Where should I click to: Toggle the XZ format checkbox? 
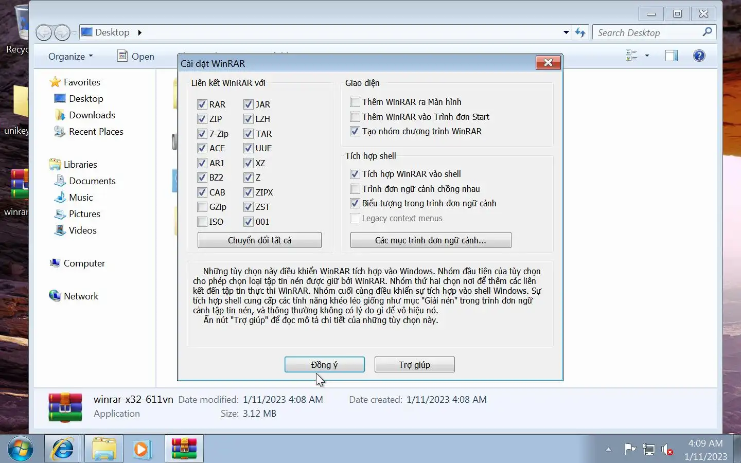[249, 163]
